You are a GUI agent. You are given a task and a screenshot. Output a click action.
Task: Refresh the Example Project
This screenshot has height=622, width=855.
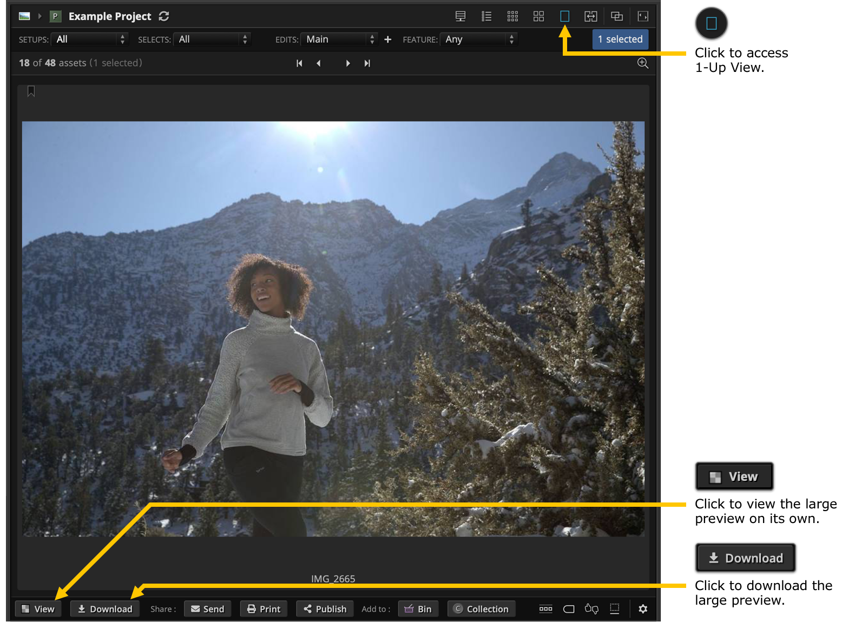(x=164, y=16)
